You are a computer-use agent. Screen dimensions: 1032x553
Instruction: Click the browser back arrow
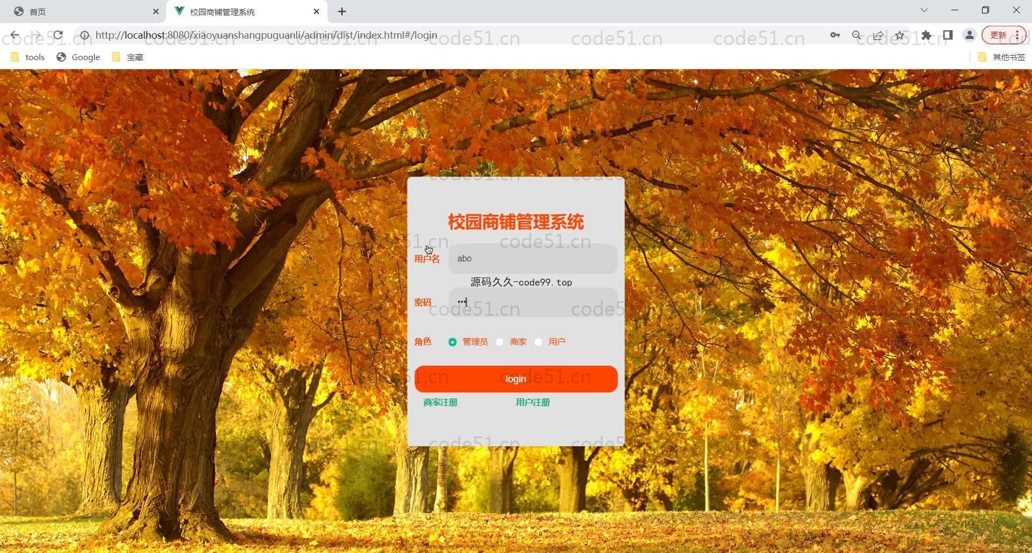click(x=15, y=35)
